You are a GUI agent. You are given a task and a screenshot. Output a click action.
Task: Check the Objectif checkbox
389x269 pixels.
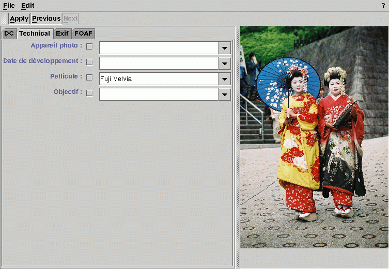[x=89, y=93]
